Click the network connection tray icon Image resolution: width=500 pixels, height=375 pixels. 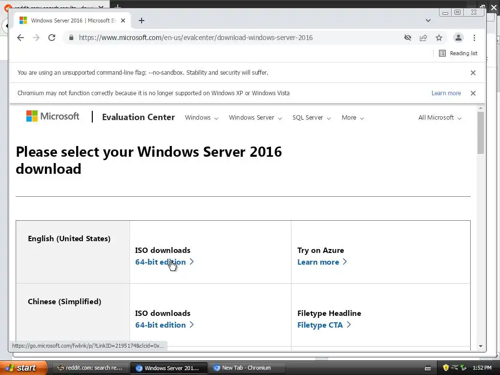[455, 368]
